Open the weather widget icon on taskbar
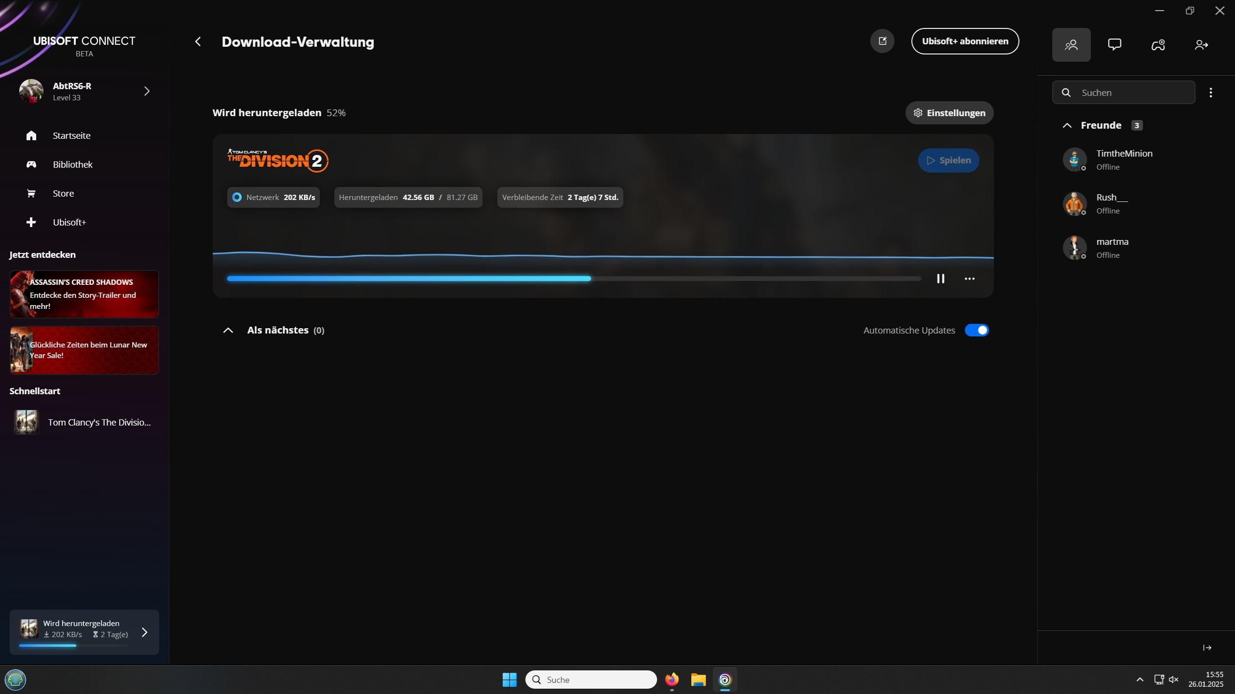 (15, 680)
